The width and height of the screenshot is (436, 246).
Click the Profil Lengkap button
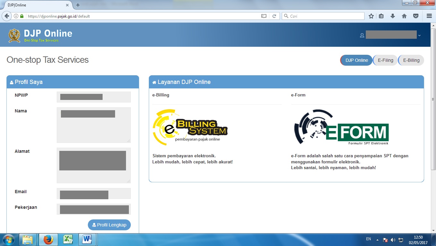pos(109,225)
